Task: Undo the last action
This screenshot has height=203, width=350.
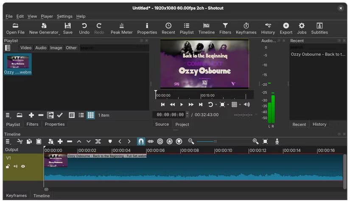Action: 84,28
